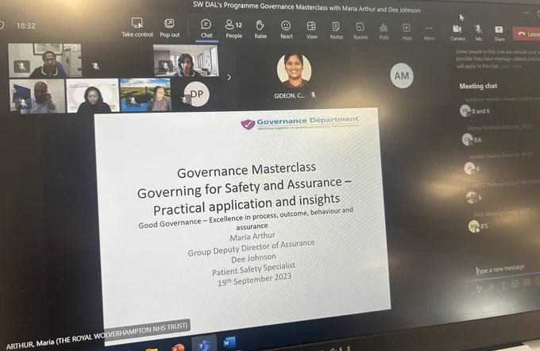Open the Emoji picker in chat compose
The width and height of the screenshot is (540, 351).
(515, 283)
